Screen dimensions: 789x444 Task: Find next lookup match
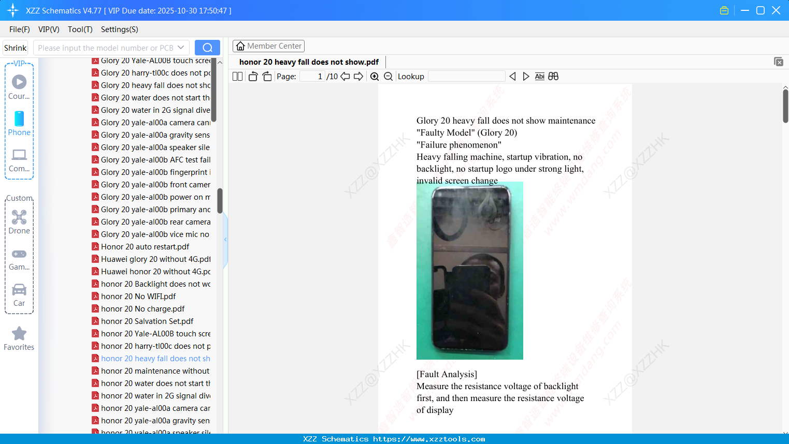click(x=526, y=77)
